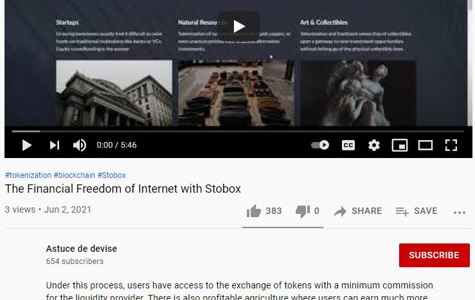Visit the Astuce de devise channel name
Screen dimensions: 475x300
(x=82, y=249)
